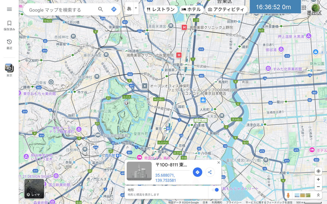Screen dimensions: 327x204
Task: Click the 富岡八幡宮 shrine marker
Action: click(266, 160)
